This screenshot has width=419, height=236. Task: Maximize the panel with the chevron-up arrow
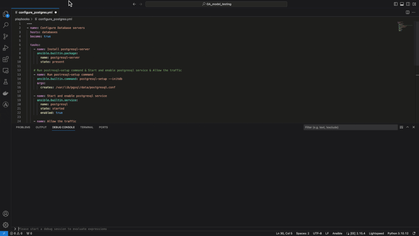tap(408, 127)
